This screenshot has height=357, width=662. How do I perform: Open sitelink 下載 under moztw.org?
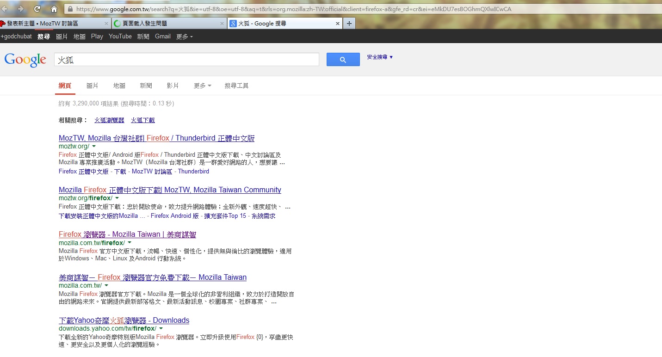click(x=120, y=172)
